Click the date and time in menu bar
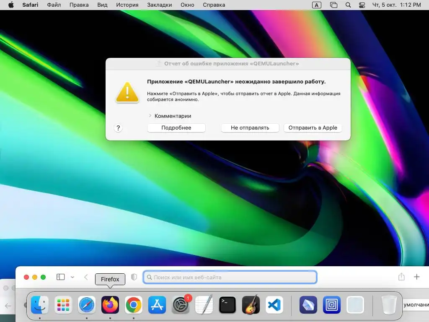 pyautogui.click(x=396, y=5)
